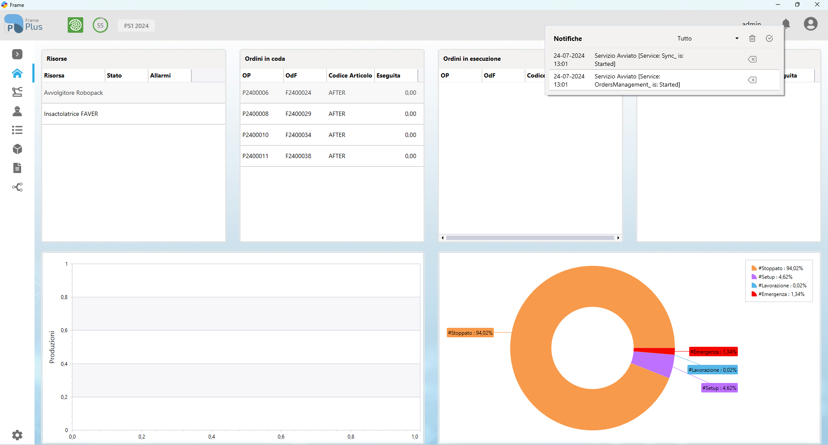Screen dimensions: 828x445
Task: Open the workflow connections sidebar icon
Action: [x=17, y=187]
